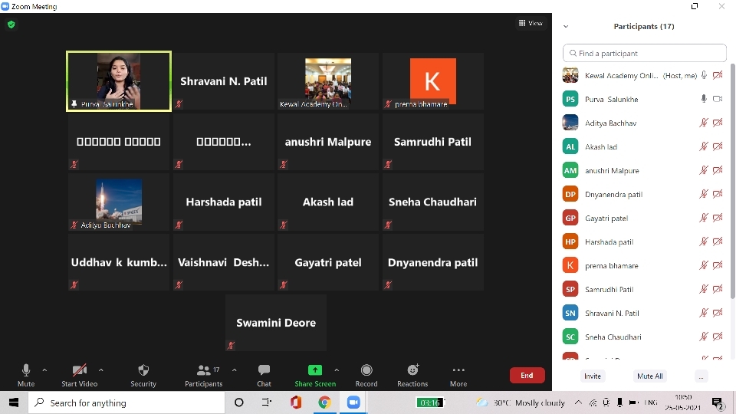The width and height of the screenshot is (736, 414).
Task: Mute the microphone in the toolbar
Action: click(x=26, y=371)
